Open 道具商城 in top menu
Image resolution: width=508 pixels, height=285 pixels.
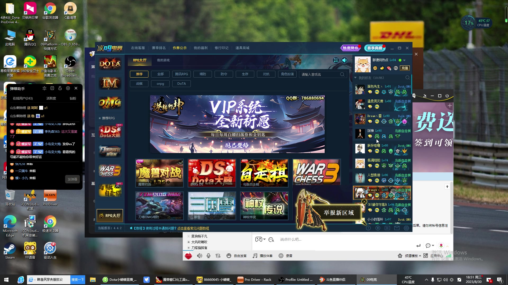(x=242, y=48)
